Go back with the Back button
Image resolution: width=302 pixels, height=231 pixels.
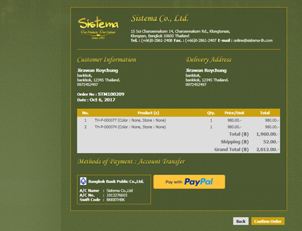(241, 221)
